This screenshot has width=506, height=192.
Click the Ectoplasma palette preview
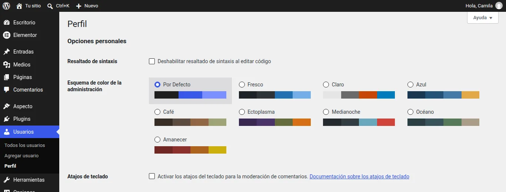click(275, 122)
